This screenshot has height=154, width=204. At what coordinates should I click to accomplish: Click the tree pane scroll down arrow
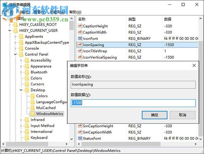(x=71, y=139)
